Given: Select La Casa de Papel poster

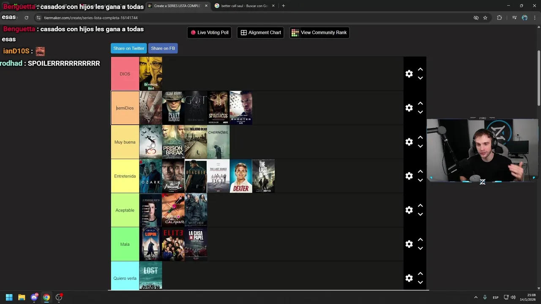Looking at the screenshot, I should click(x=196, y=244).
